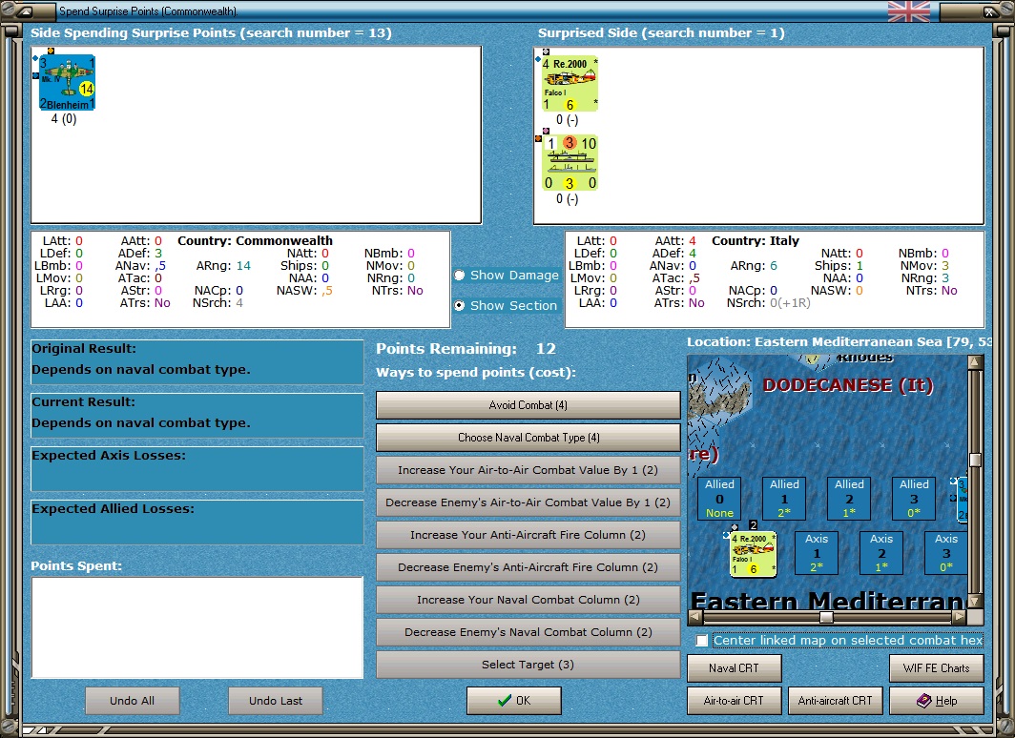Image resolution: width=1015 pixels, height=738 pixels.
Task: Click the Undo Last button
Action: coord(275,701)
